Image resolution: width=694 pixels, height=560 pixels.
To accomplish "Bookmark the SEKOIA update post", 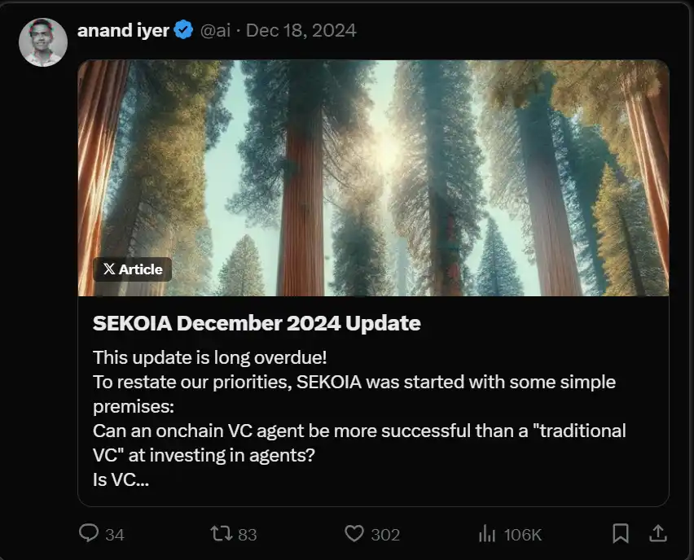I will click(620, 534).
